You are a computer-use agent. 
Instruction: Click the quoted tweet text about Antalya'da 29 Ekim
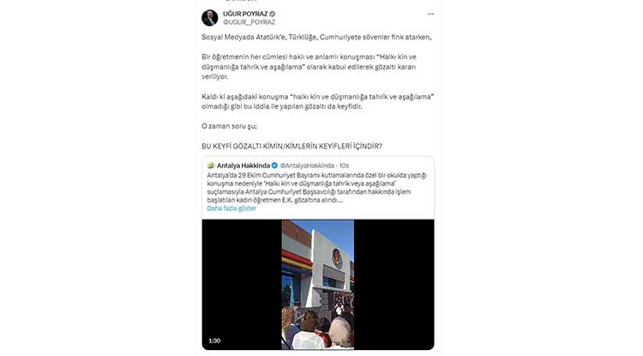tap(316, 187)
